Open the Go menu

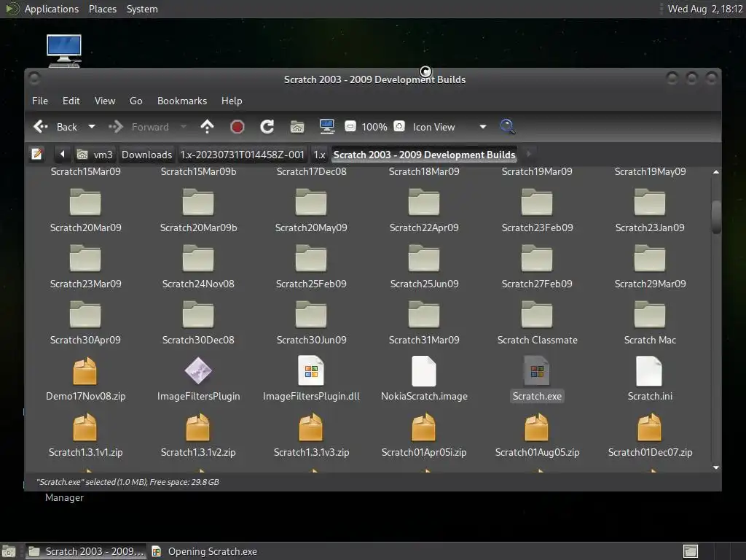point(136,101)
